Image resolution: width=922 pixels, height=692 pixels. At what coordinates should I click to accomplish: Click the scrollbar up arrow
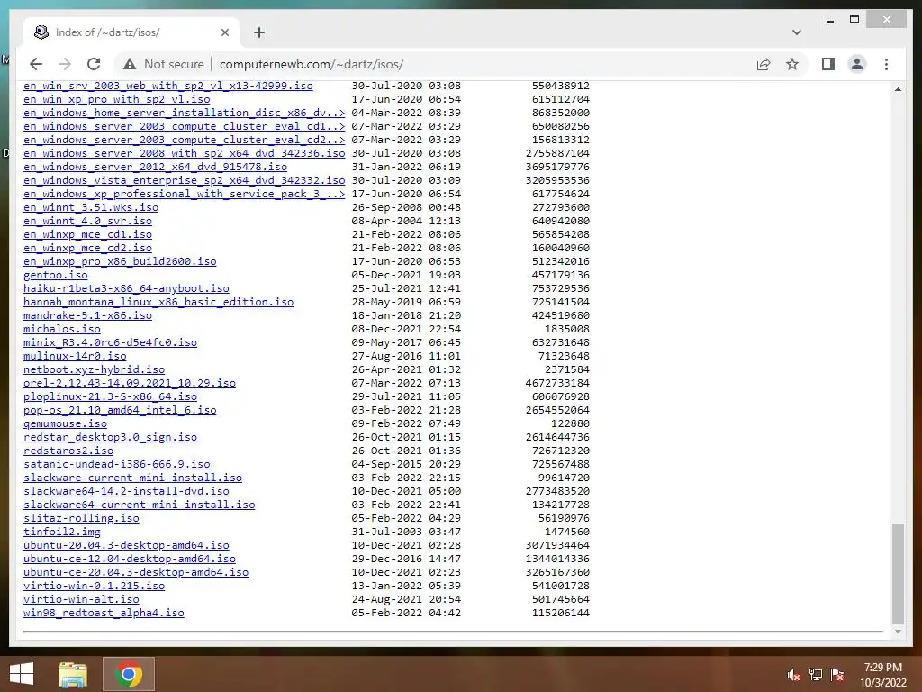pos(898,89)
